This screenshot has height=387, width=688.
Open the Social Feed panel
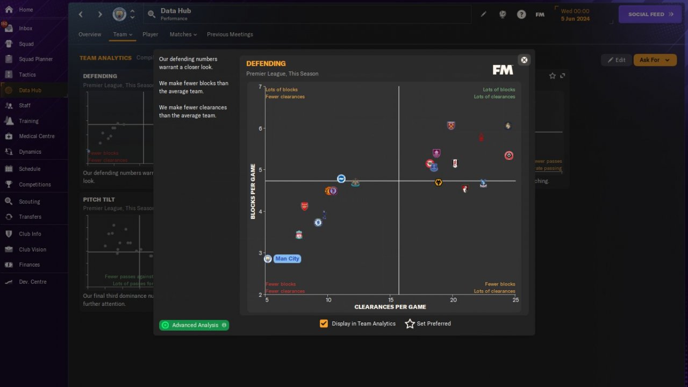tap(651, 15)
